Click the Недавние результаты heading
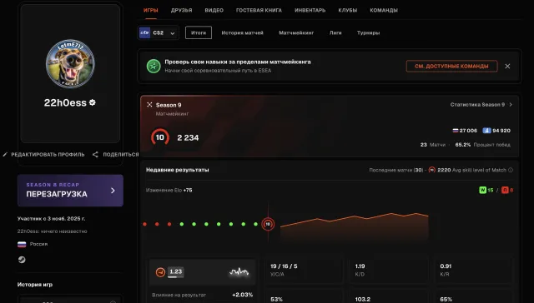The image size is (534, 303). (178, 170)
